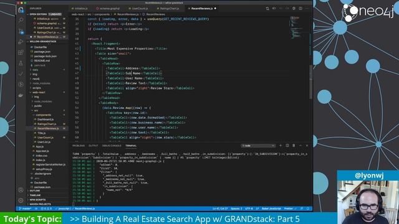Open registerServiceWorker.js in the file tree
399x224 pixels.
click(50, 164)
